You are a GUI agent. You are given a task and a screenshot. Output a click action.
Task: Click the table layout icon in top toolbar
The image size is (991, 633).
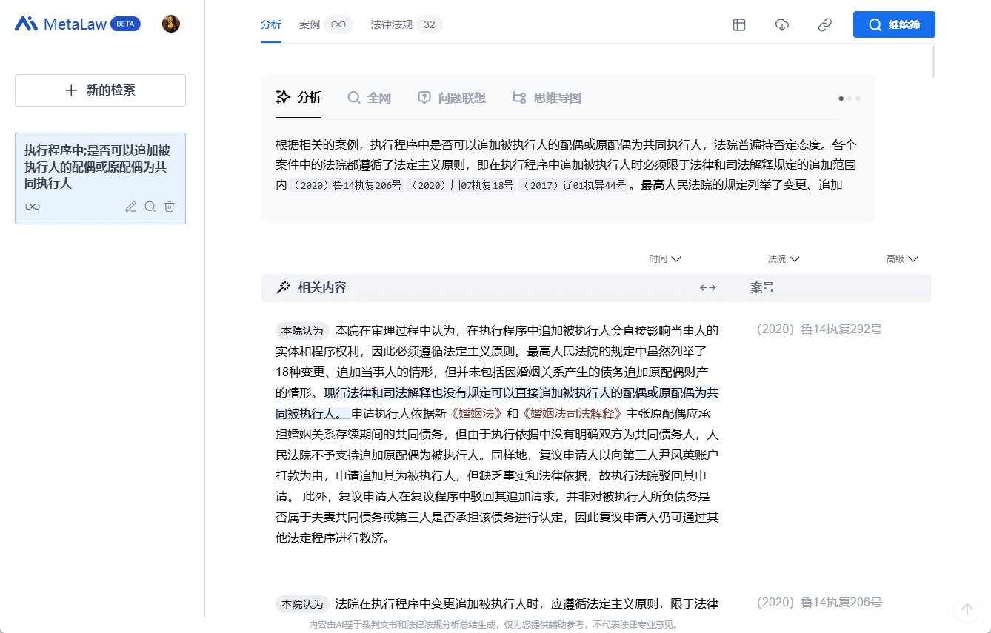pos(739,24)
